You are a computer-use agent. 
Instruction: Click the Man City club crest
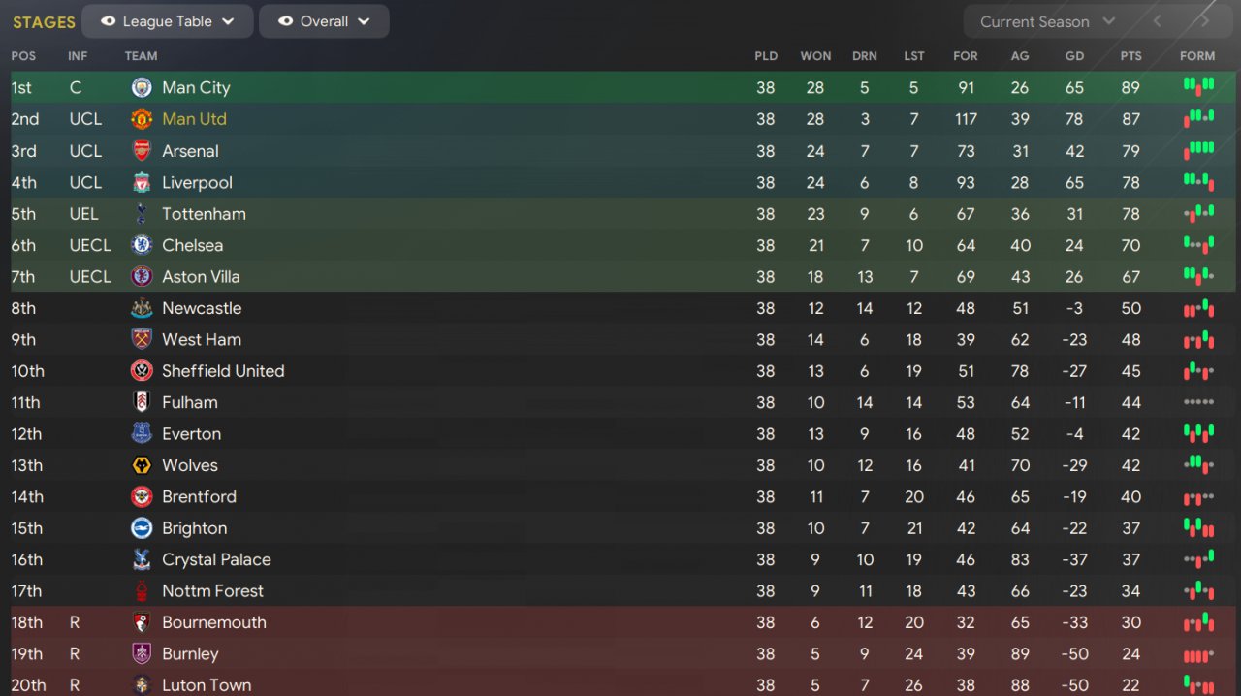pos(142,88)
